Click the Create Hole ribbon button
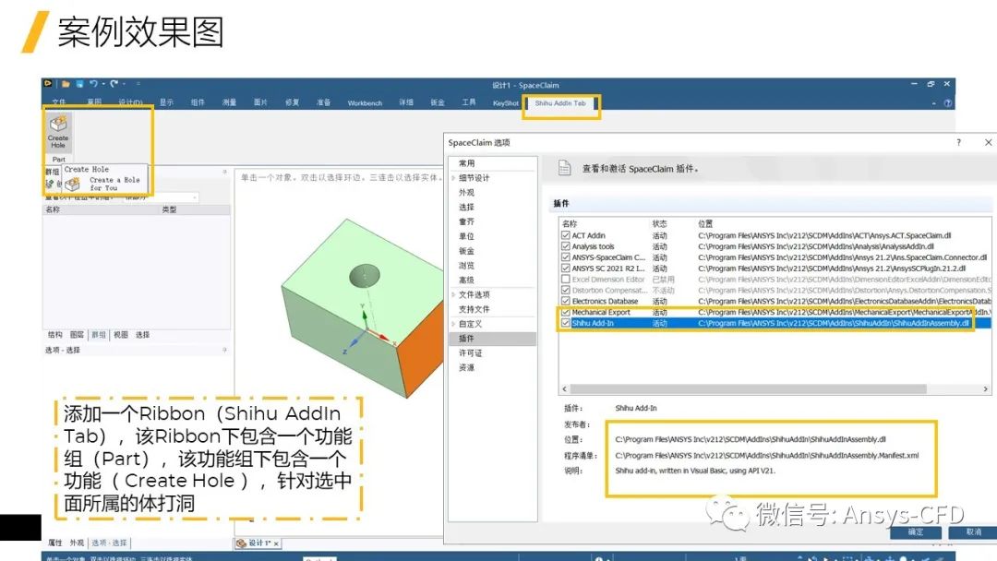Image resolution: width=997 pixels, height=561 pixels. tap(58, 132)
